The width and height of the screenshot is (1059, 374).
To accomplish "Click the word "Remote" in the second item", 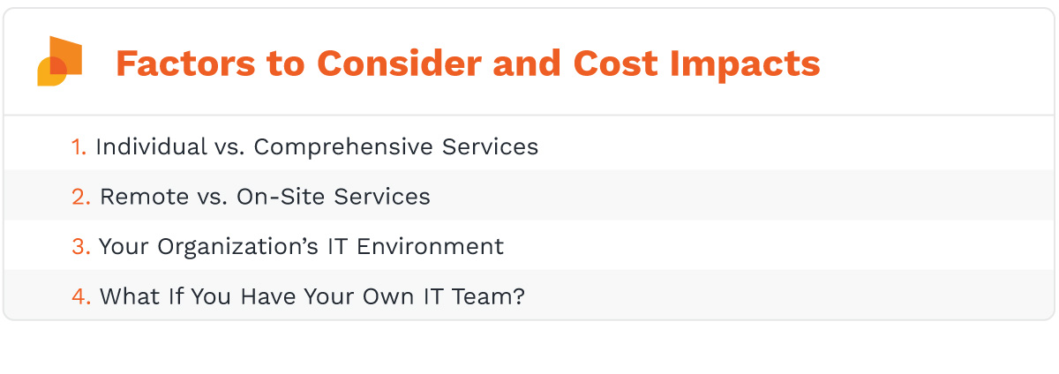I will click(x=135, y=197).
